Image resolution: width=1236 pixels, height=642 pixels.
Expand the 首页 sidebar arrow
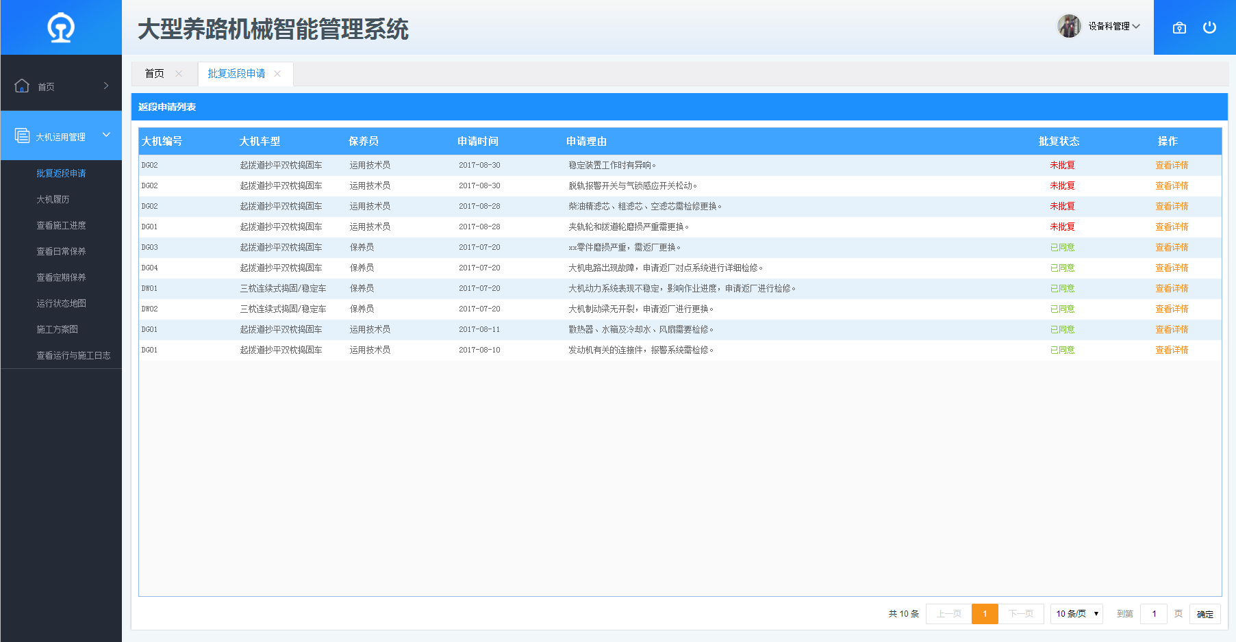(106, 86)
